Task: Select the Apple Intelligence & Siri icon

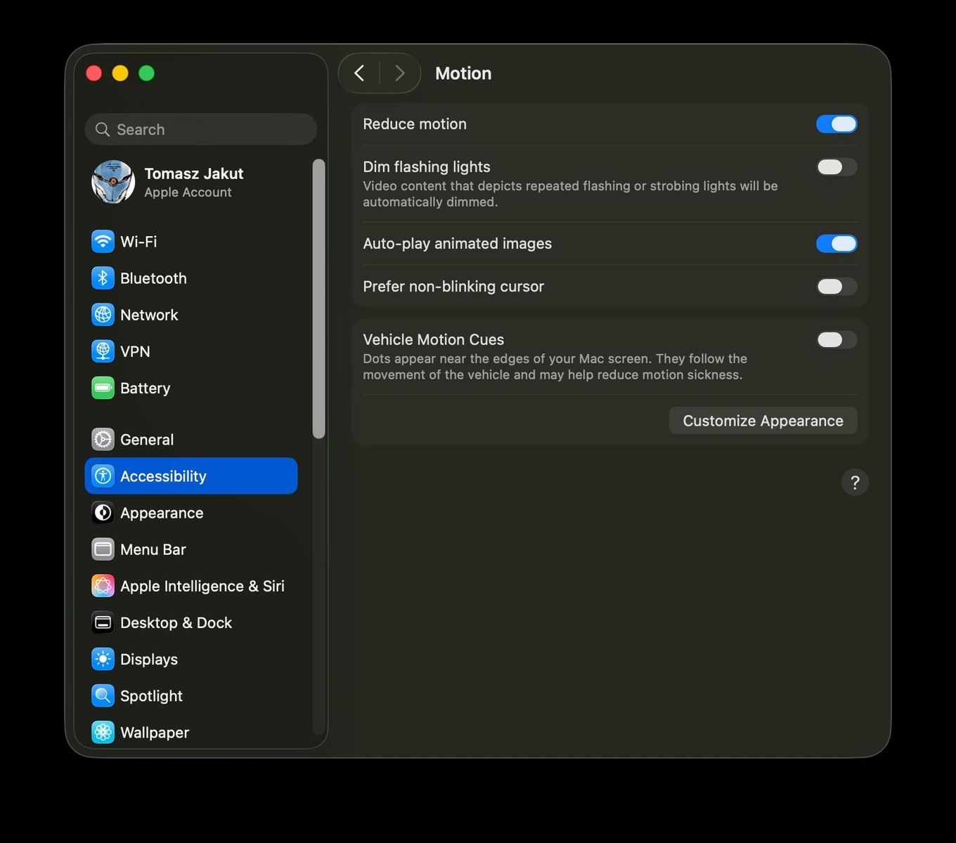Action: point(103,586)
